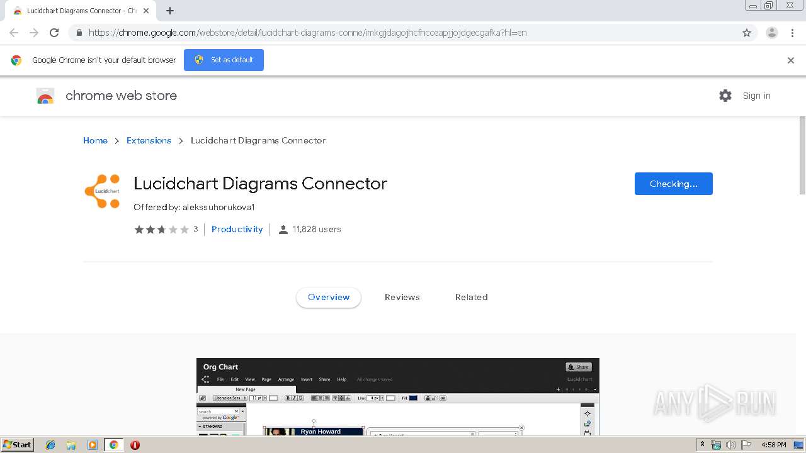This screenshot has height=453, width=806.
Task: Click Offered by aleksuhorukova1 text
Action: click(x=194, y=207)
